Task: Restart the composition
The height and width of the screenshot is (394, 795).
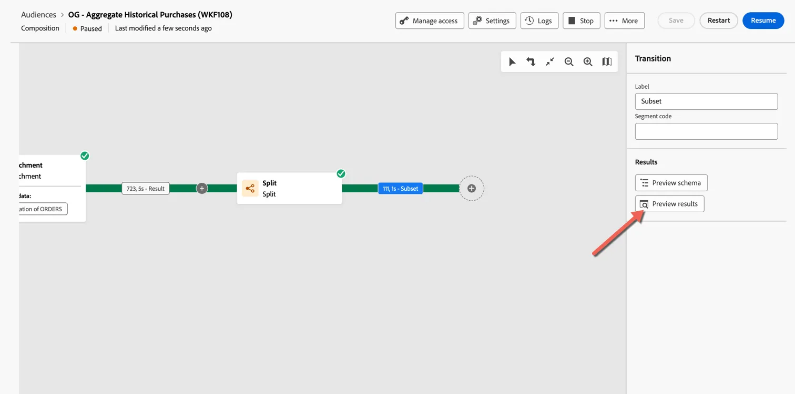Action: point(719,20)
